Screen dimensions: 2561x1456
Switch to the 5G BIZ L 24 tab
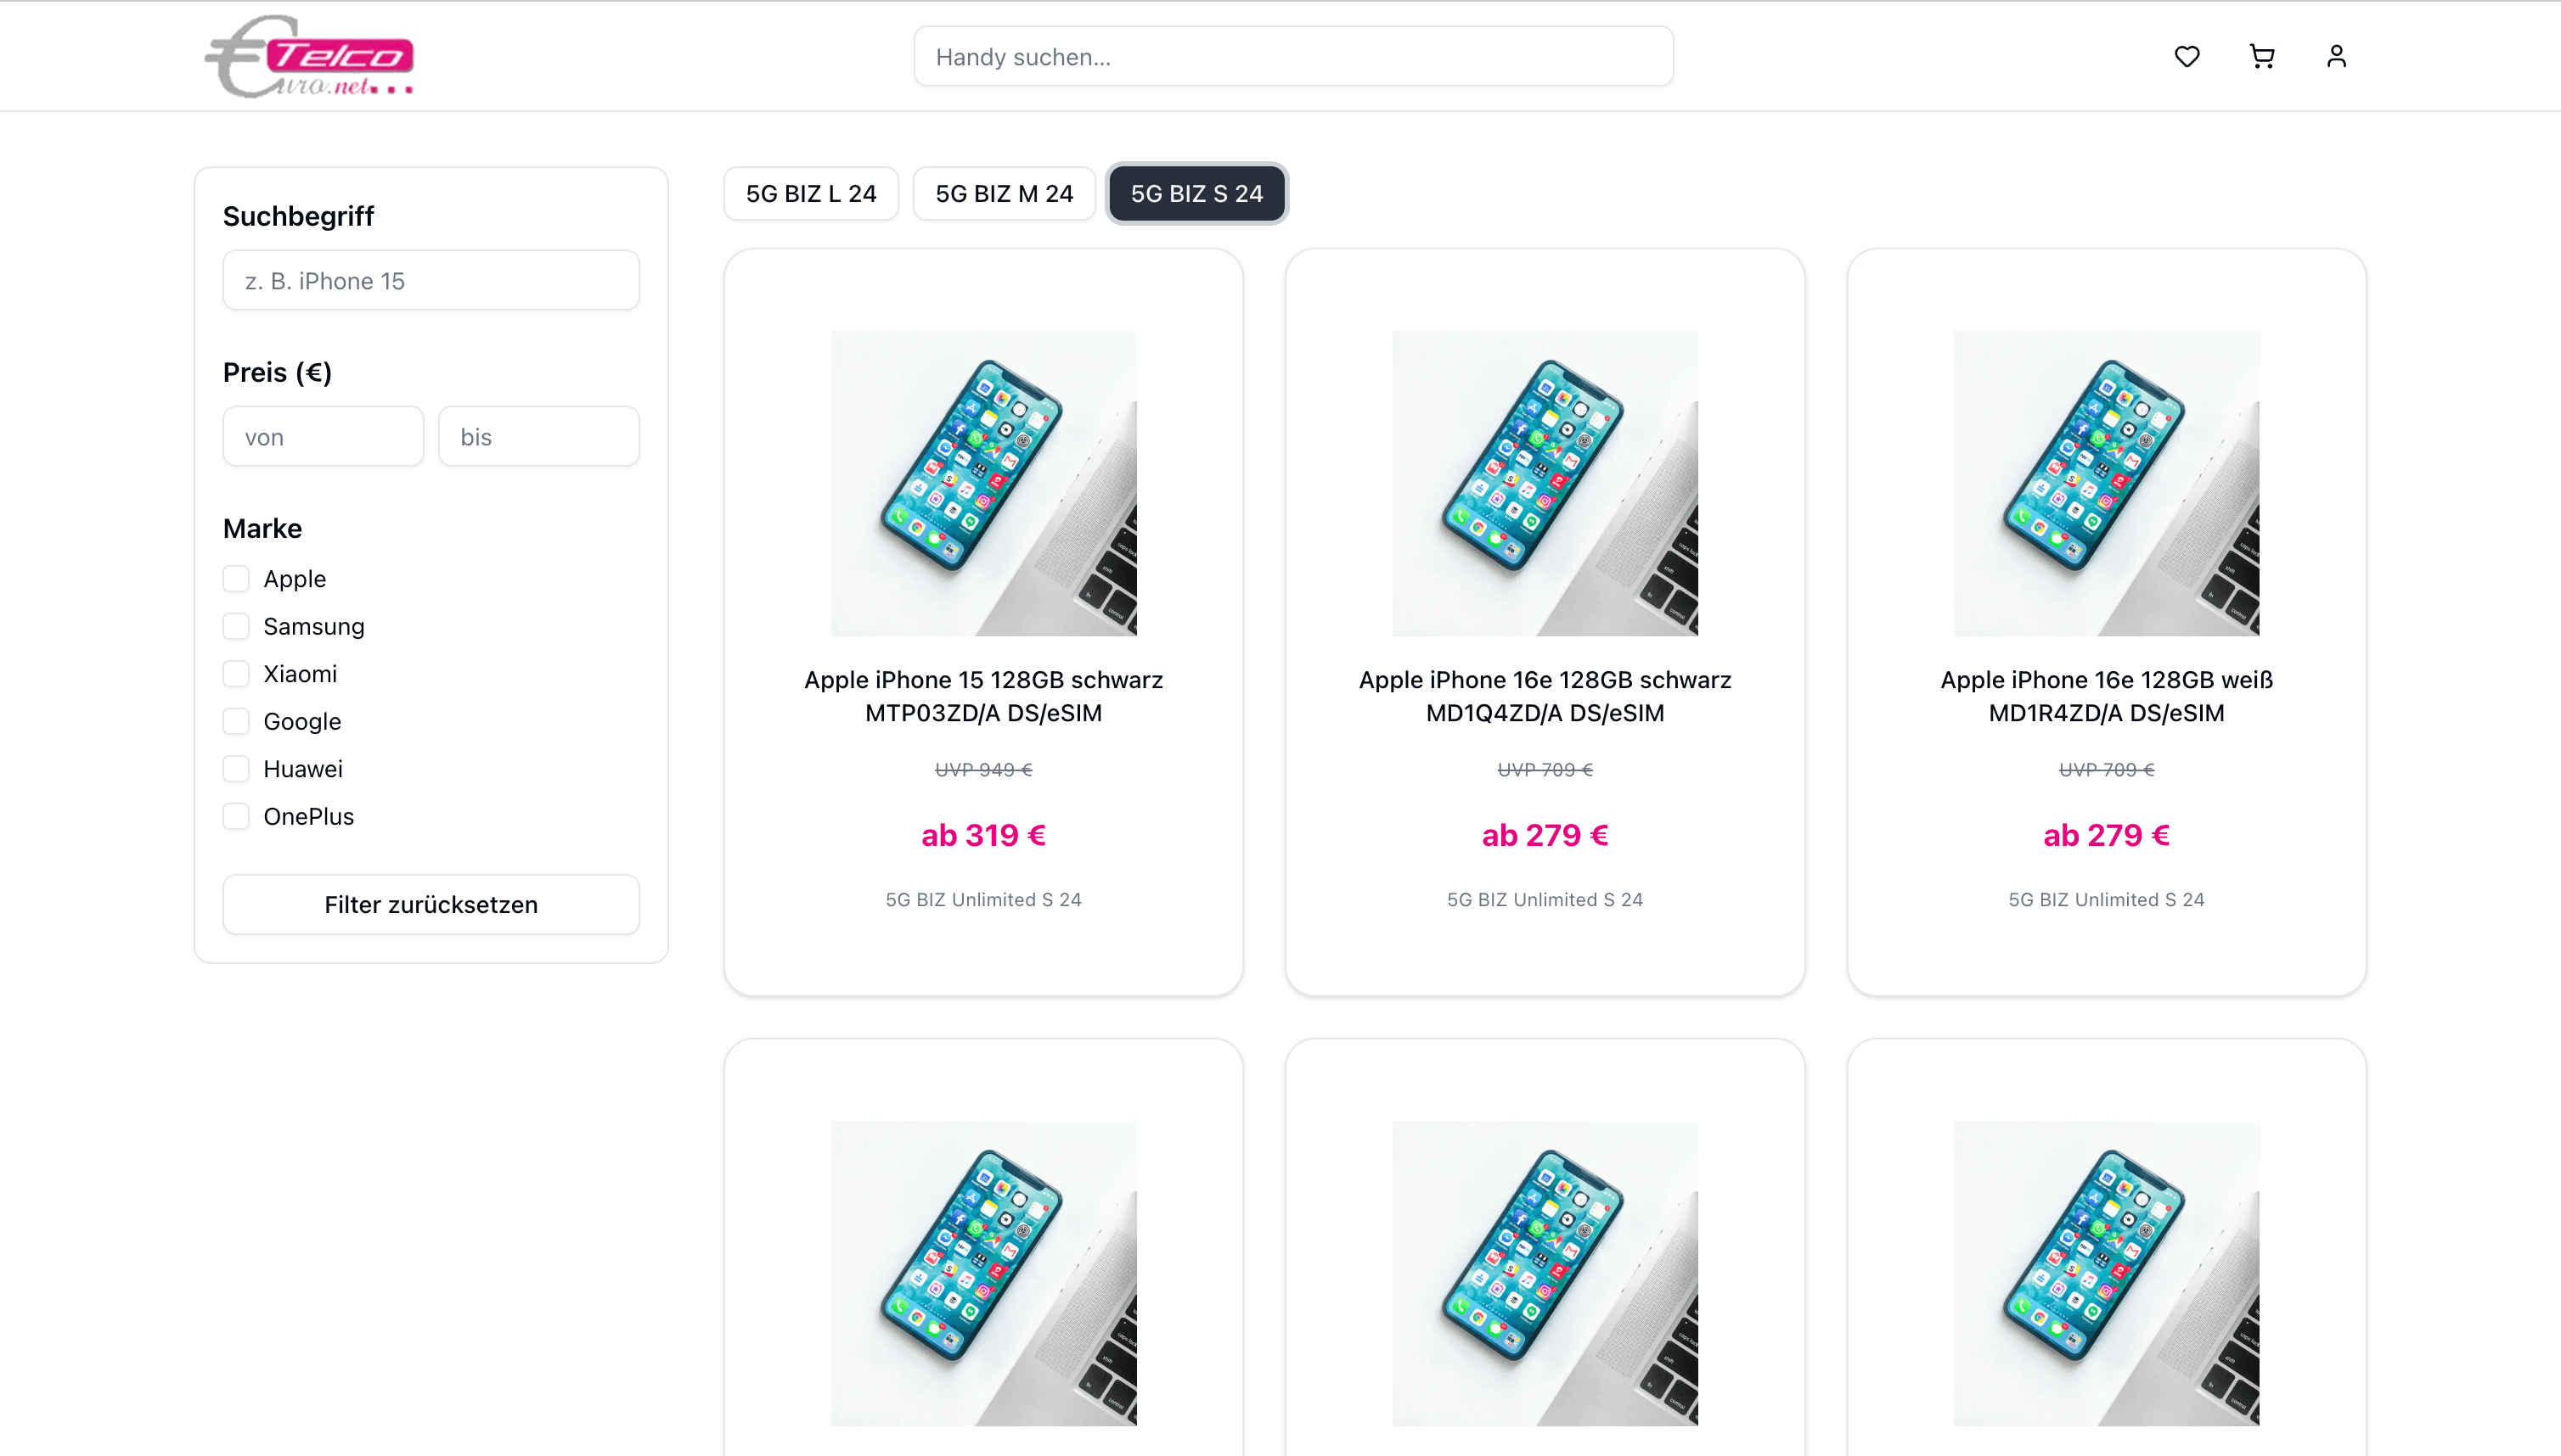pyautogui.click(x=811, y=193)
